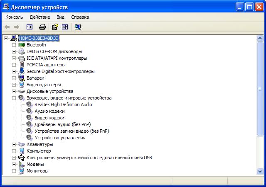The width and height of the screenshot is (266, 187).
Task: Click the vertical scrollbar down arrow
Action: tap(260, 171)
